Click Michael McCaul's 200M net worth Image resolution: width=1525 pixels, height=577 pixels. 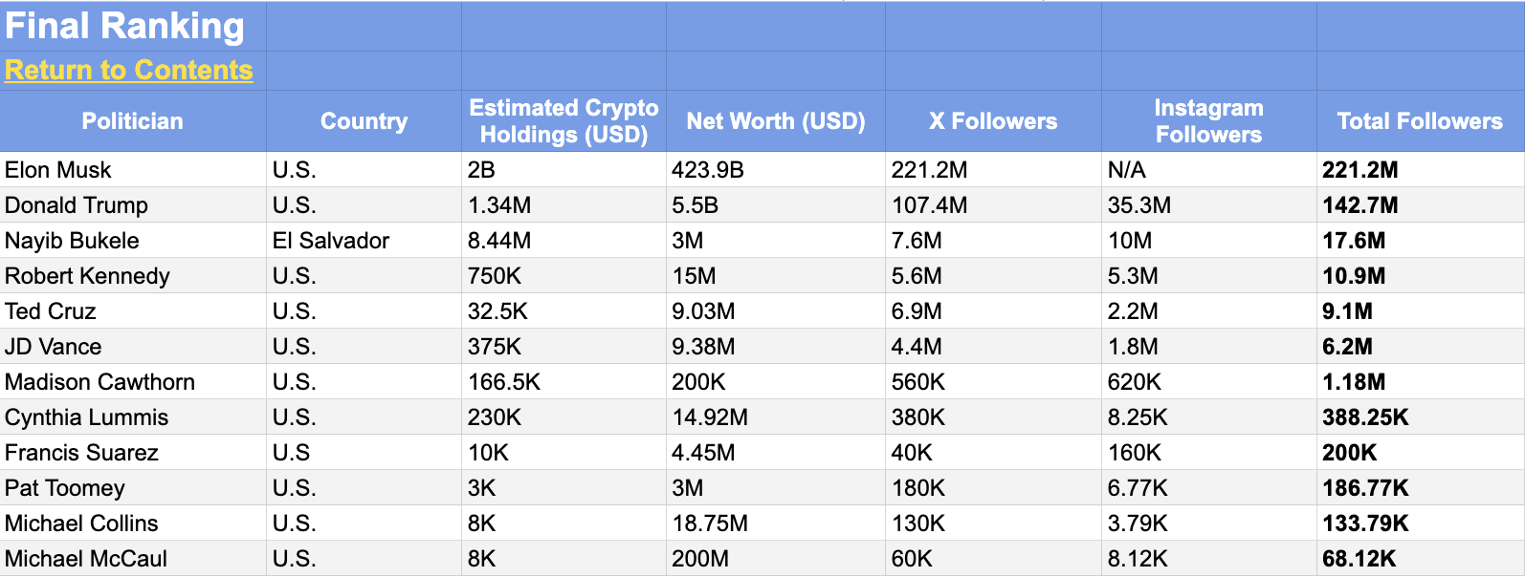pos(700,559)
